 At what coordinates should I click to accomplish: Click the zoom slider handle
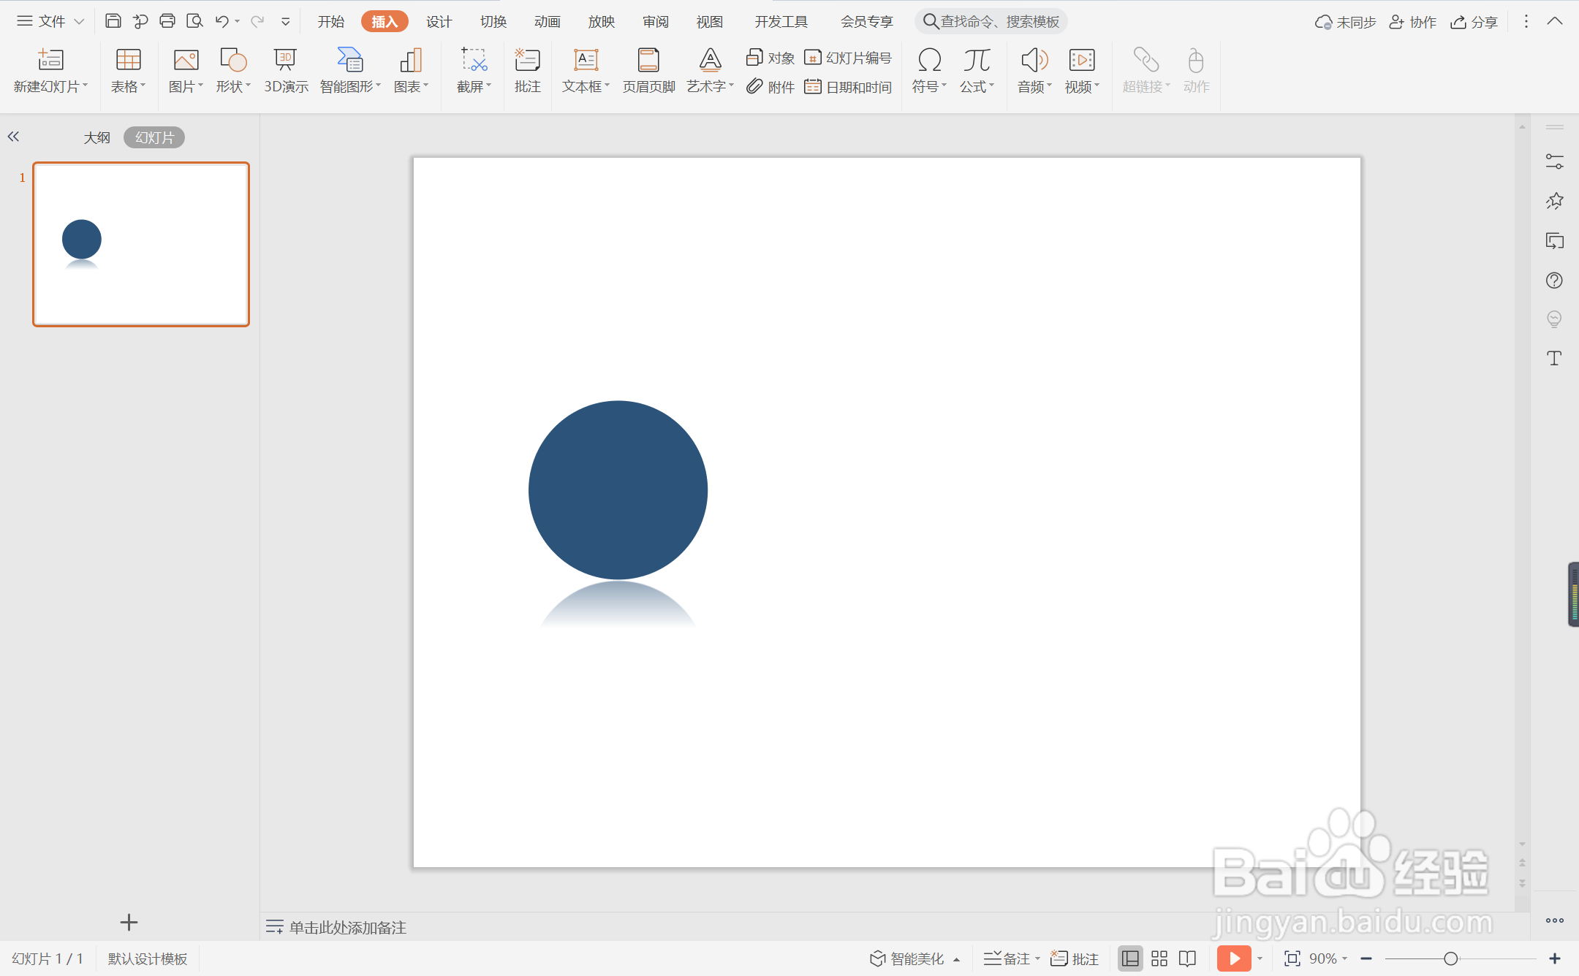[1451, 958]
